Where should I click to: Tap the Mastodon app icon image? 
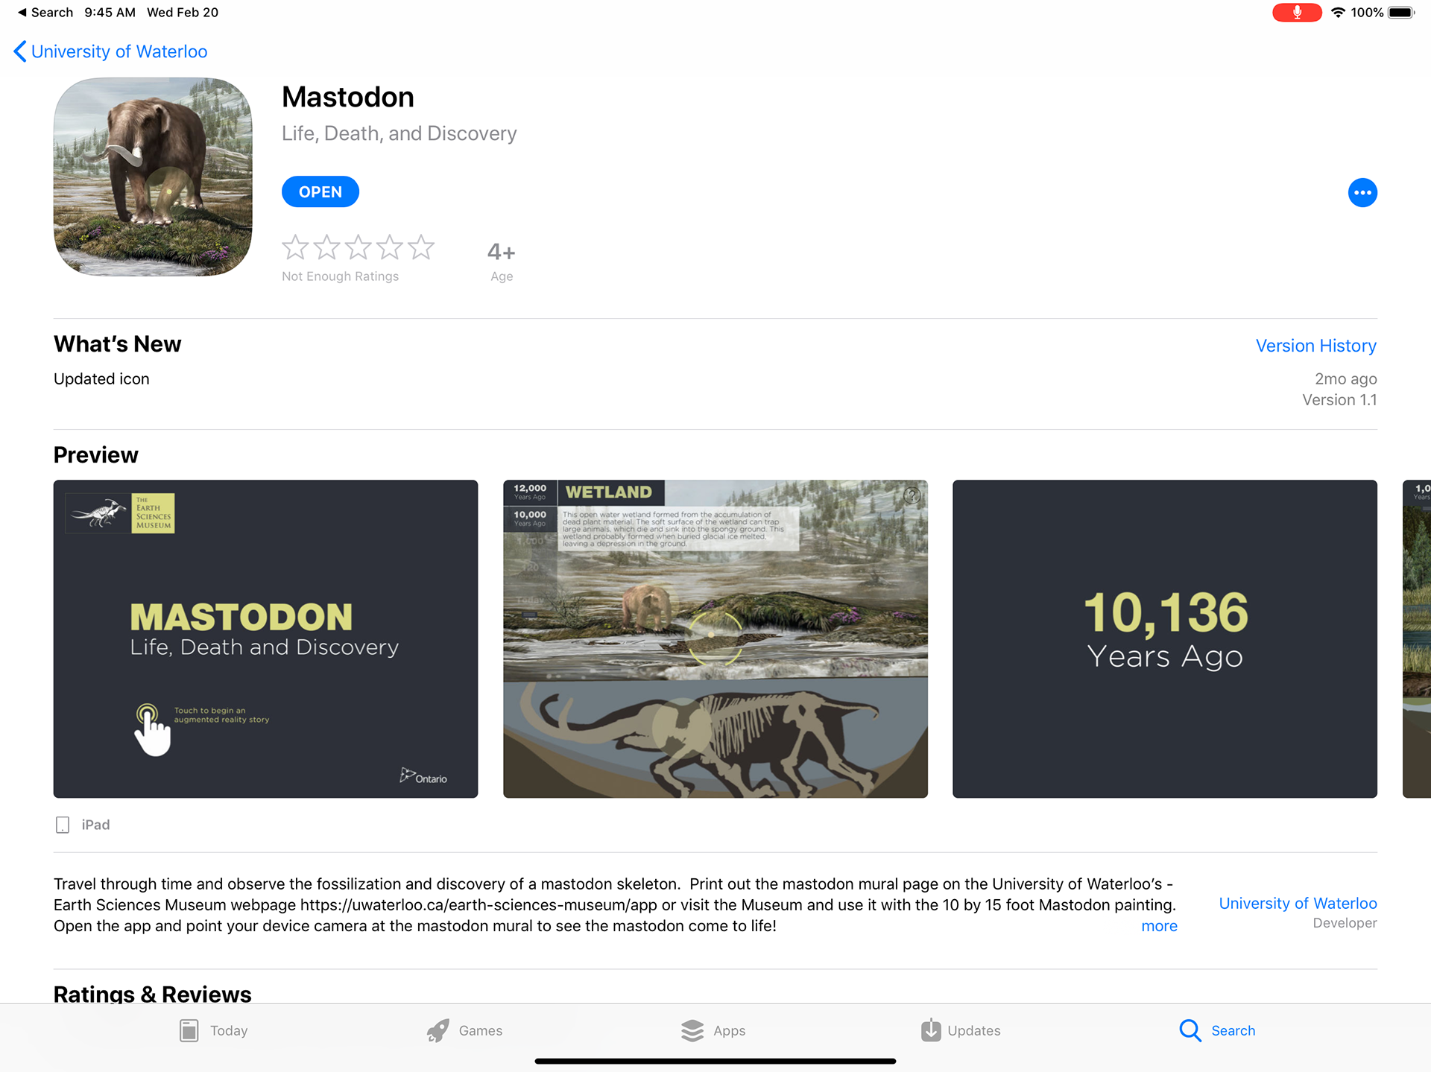pos(153,177)
